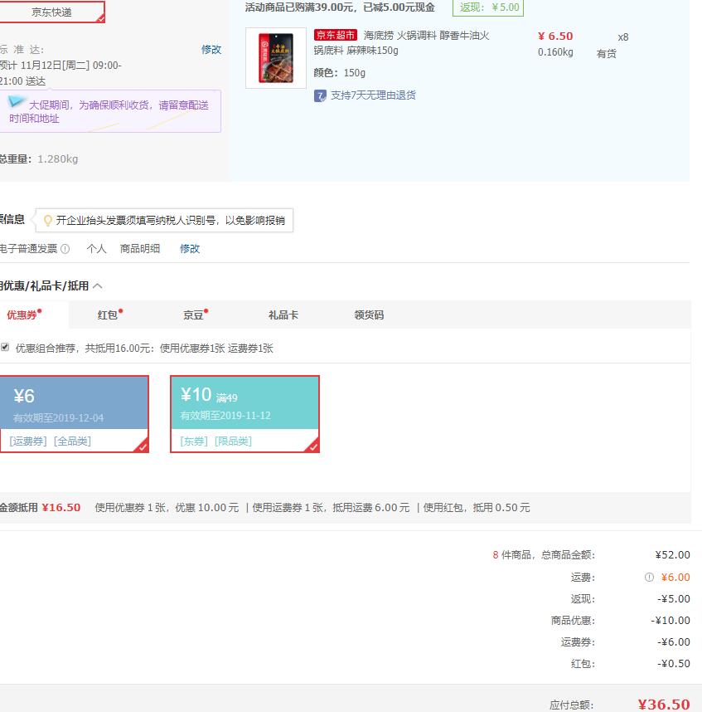Click 修改 link next to delivery time
The height and width of the screenshot is (712, 702).
pos(211,50)
